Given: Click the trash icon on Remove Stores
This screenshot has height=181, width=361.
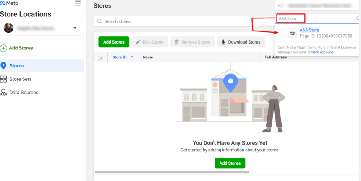Looking at the screenshot, I should 177,42.
